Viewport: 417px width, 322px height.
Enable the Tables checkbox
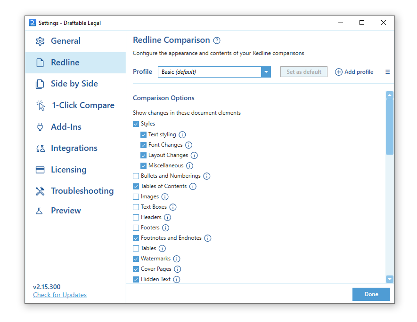[136, 249]
